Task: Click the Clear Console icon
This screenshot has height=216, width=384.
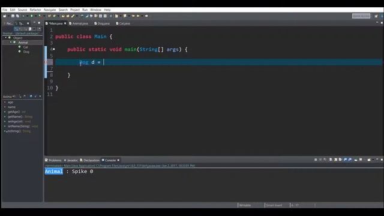Action: coord(331,160)
